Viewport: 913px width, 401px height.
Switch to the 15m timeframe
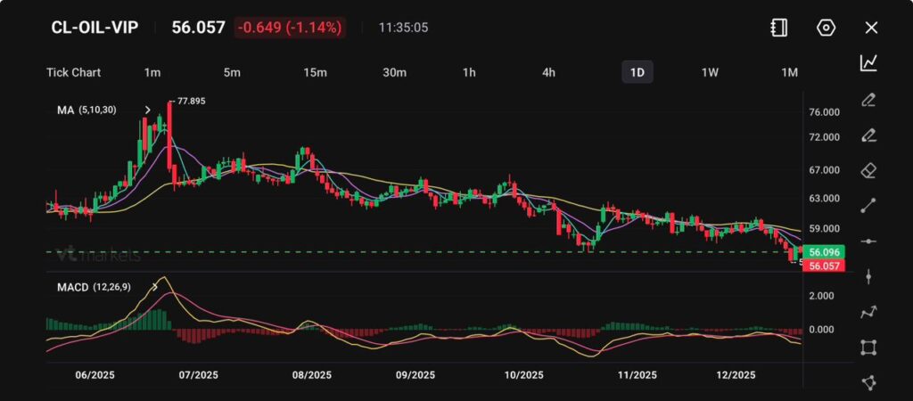point(314,72)
